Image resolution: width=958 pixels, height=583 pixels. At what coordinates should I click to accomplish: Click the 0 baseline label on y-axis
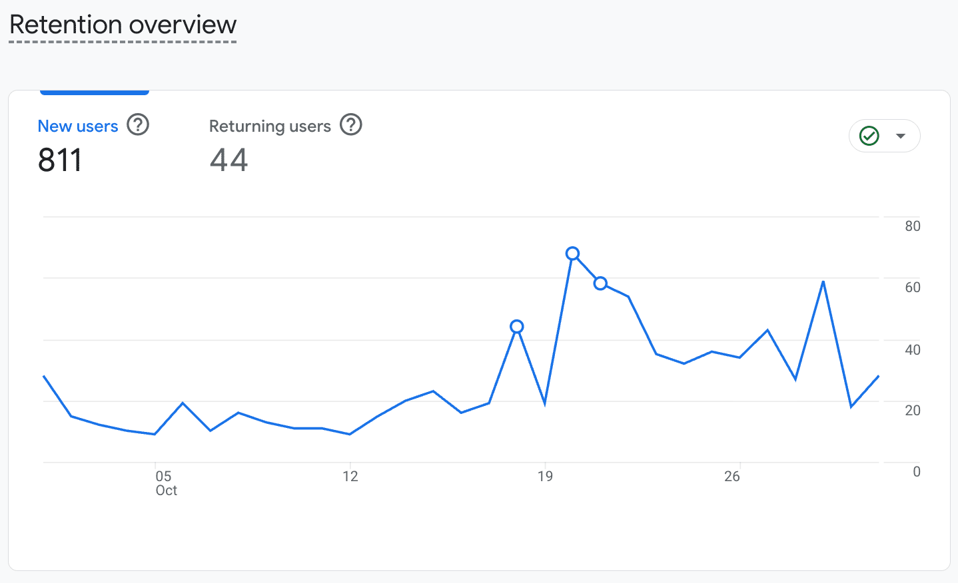(917, 472)
